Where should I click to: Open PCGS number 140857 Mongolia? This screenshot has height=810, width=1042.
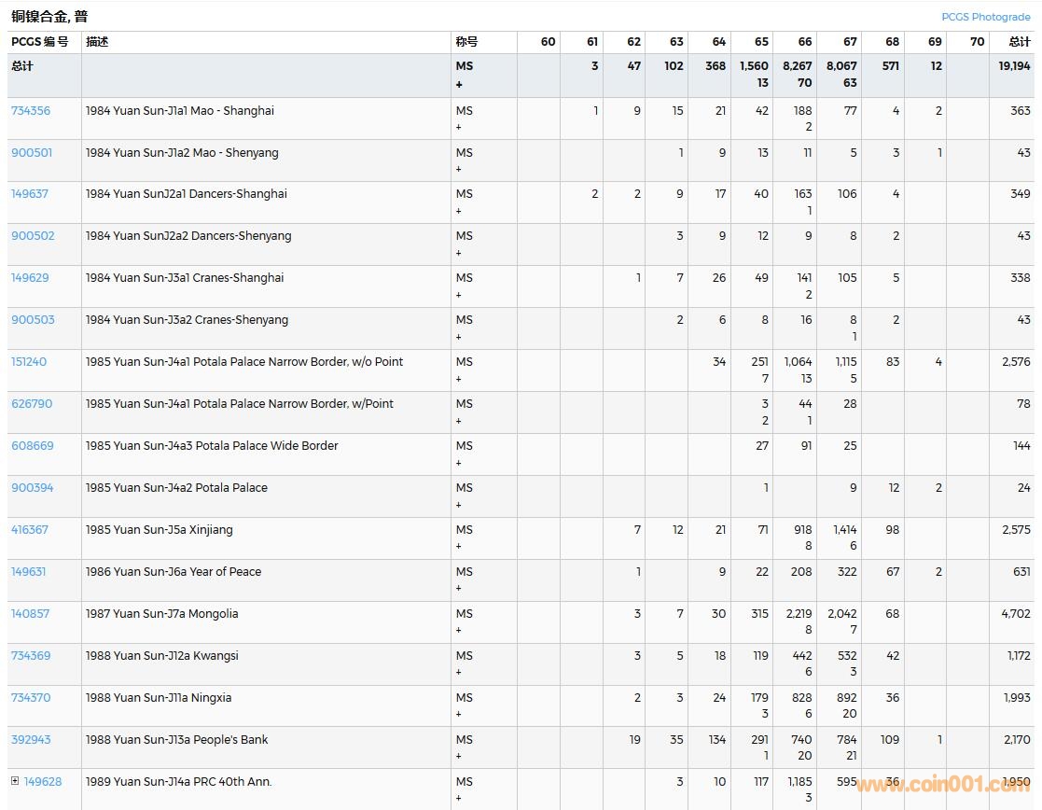[31, 614]
